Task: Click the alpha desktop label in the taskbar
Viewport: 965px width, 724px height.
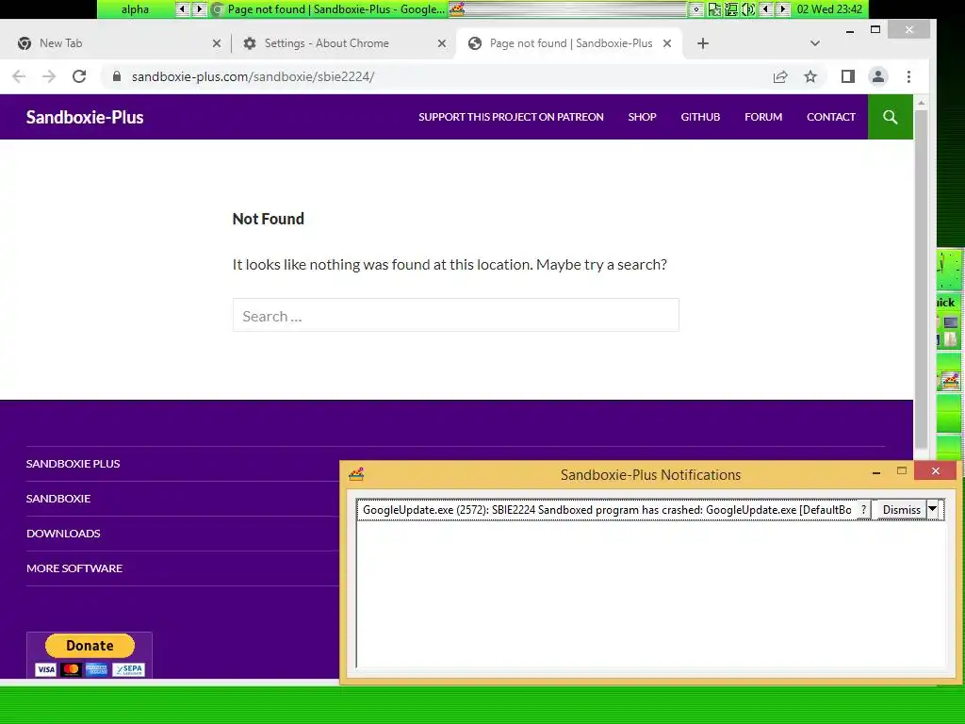Action: (x=136, y=9)
